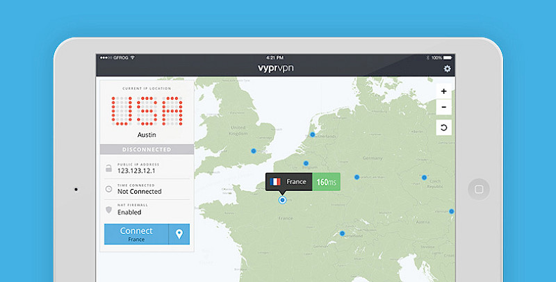Select the Austria server dot
This screenshot has height=282, width=556.
[451, 211]
